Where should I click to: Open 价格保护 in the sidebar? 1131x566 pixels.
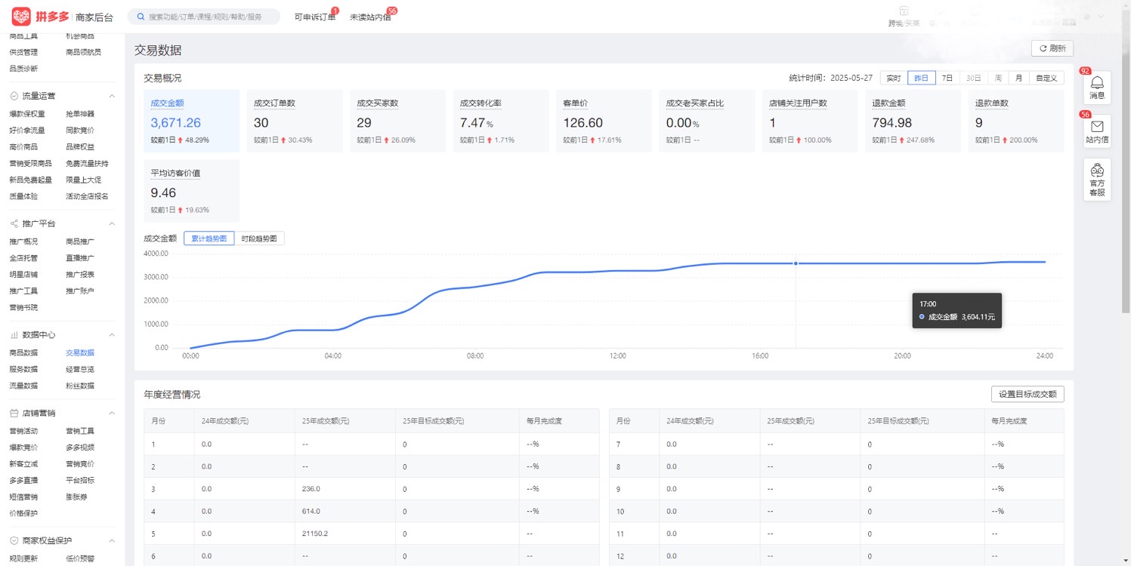pyautogui.click(x=23, y=513)
